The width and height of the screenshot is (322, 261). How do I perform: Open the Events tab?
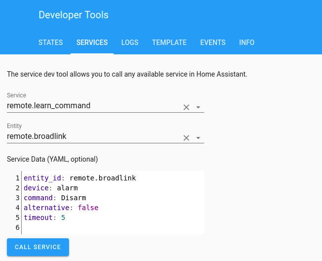(x=213, y=43)
